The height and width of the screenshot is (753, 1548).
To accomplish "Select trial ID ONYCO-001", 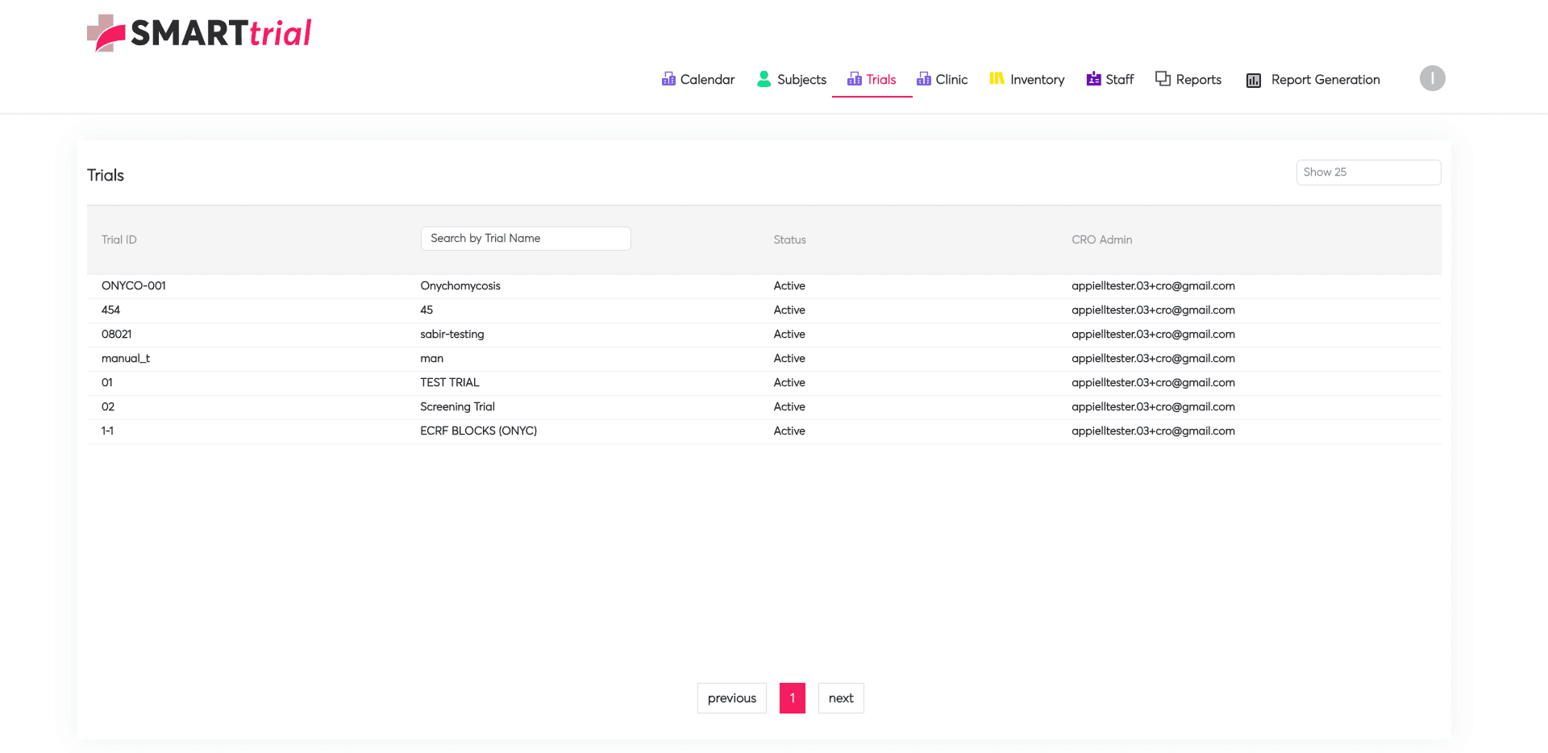I will point(134,285).
